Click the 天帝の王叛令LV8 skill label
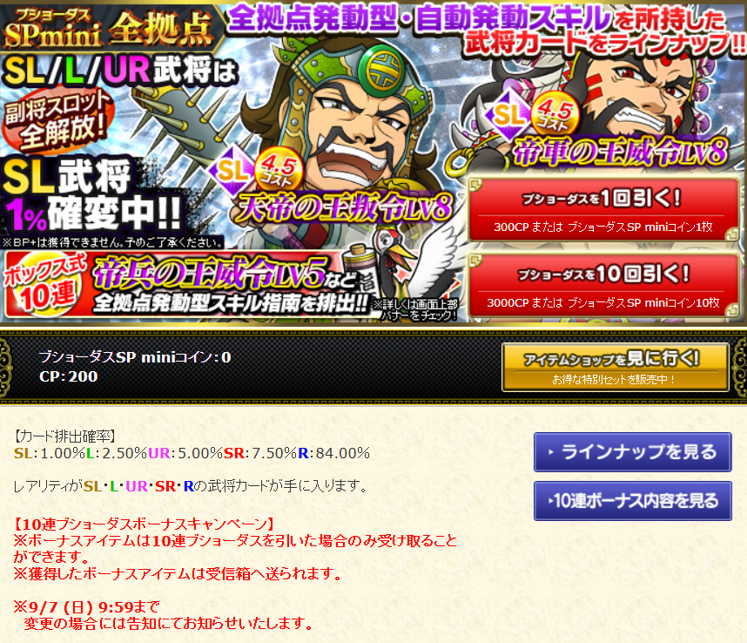Screen dimensions: 747x643 pyautogui.click(x=344, y=208)
